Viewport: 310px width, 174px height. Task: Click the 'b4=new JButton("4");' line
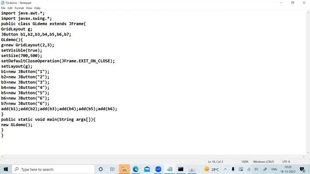25,87
